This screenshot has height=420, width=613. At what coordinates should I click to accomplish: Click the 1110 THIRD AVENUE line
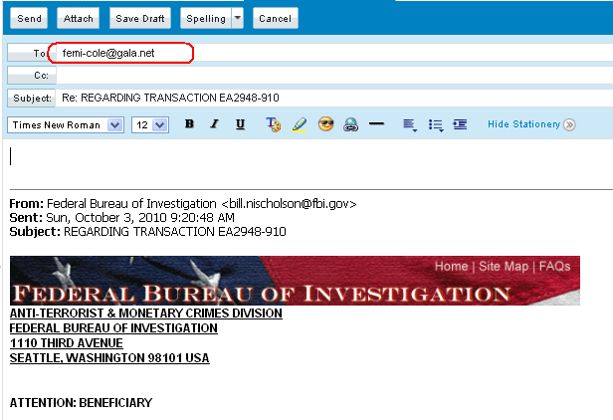tap(67, 343)
